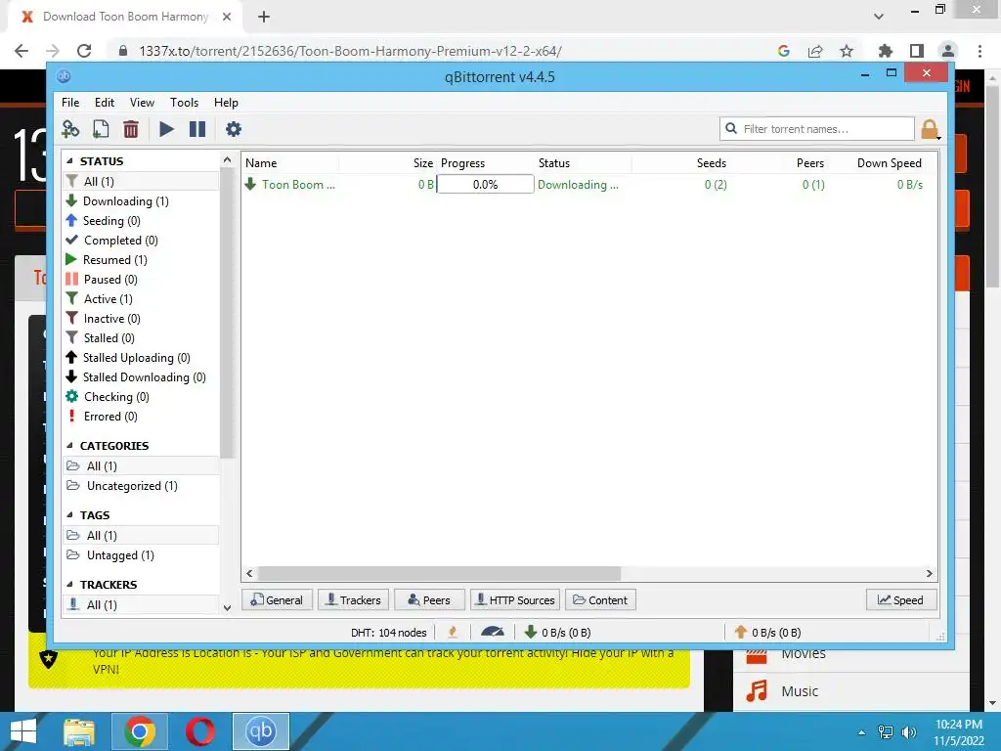Open Options via the gear toolbar icon
This screenshot has height=751, width=1001.
[234, 129]
